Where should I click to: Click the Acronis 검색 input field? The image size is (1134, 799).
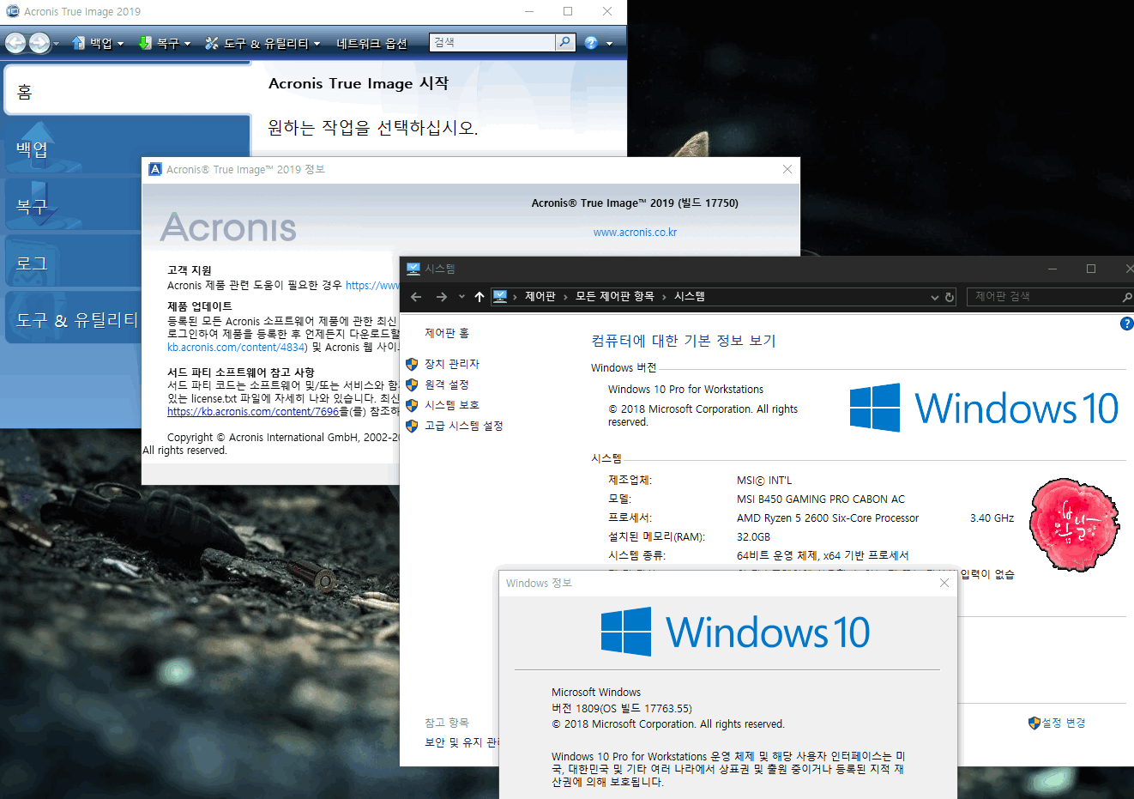(x=492, y=42)
